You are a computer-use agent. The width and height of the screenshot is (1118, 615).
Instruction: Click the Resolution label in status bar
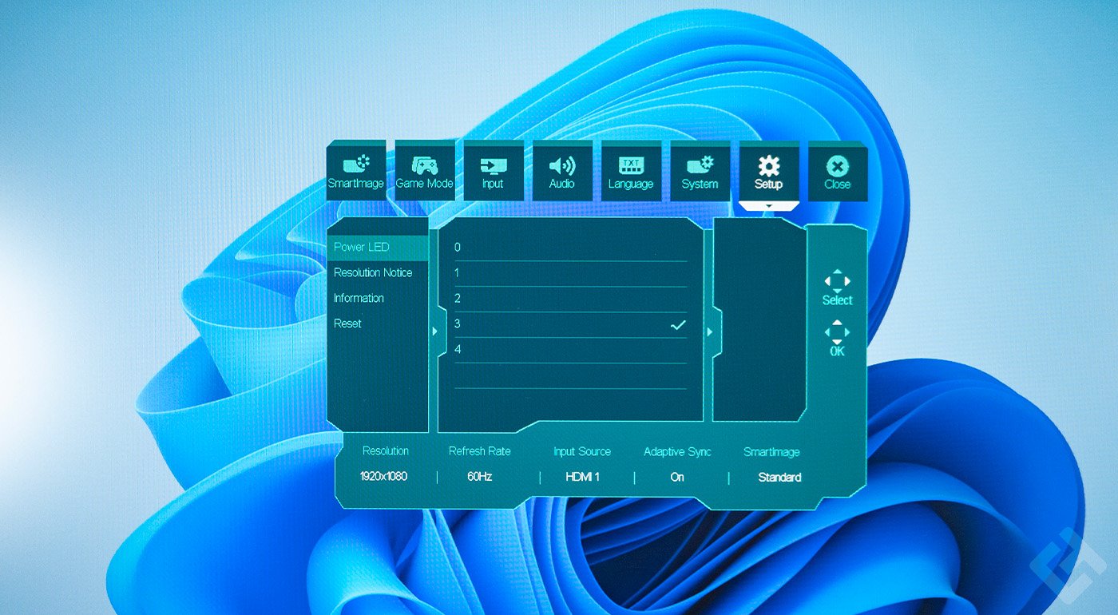(386, 451)
